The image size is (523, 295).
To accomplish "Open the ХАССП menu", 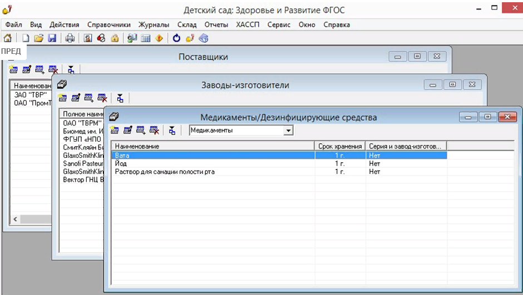I will pyautogui.click(x=248, y=24).
